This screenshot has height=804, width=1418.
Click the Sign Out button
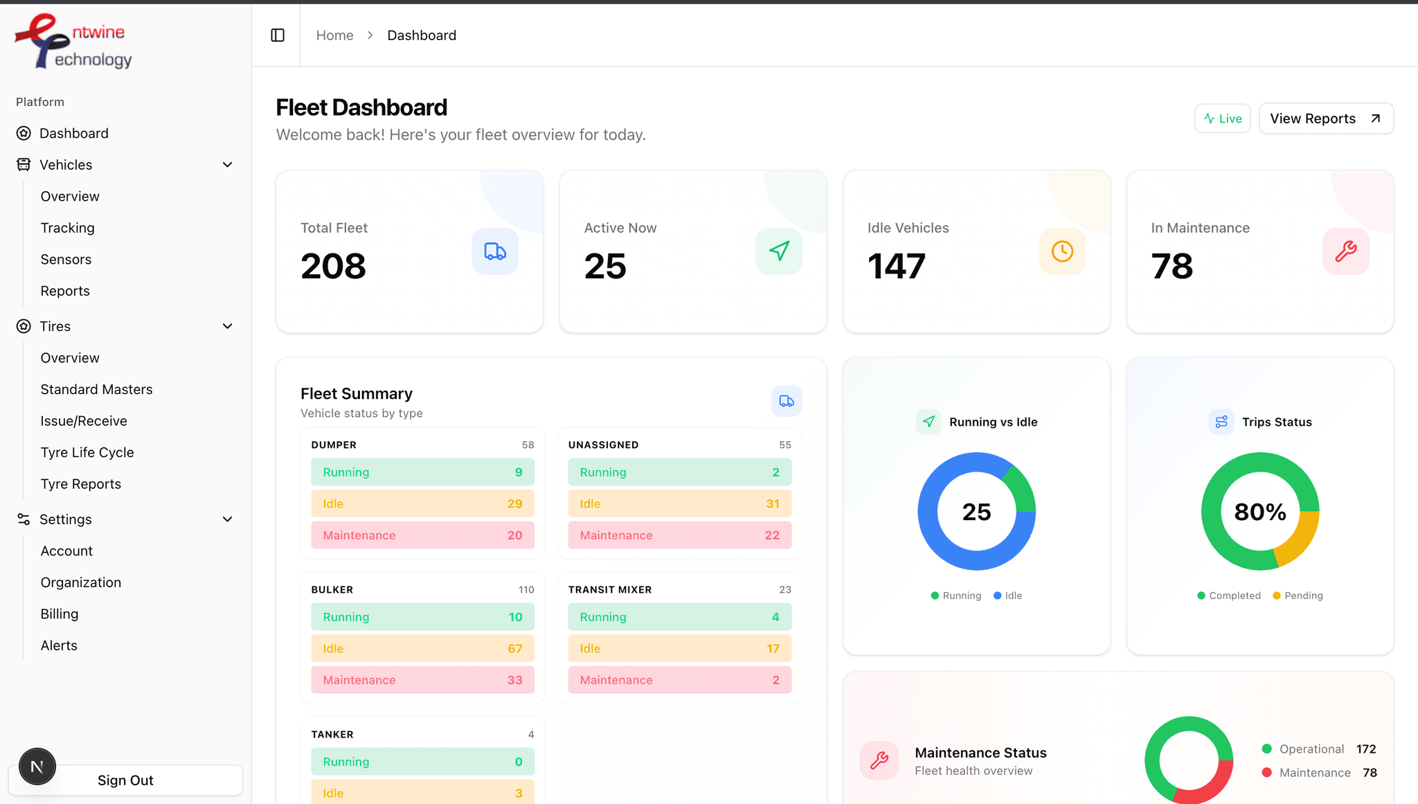click(x=125, y=780)
